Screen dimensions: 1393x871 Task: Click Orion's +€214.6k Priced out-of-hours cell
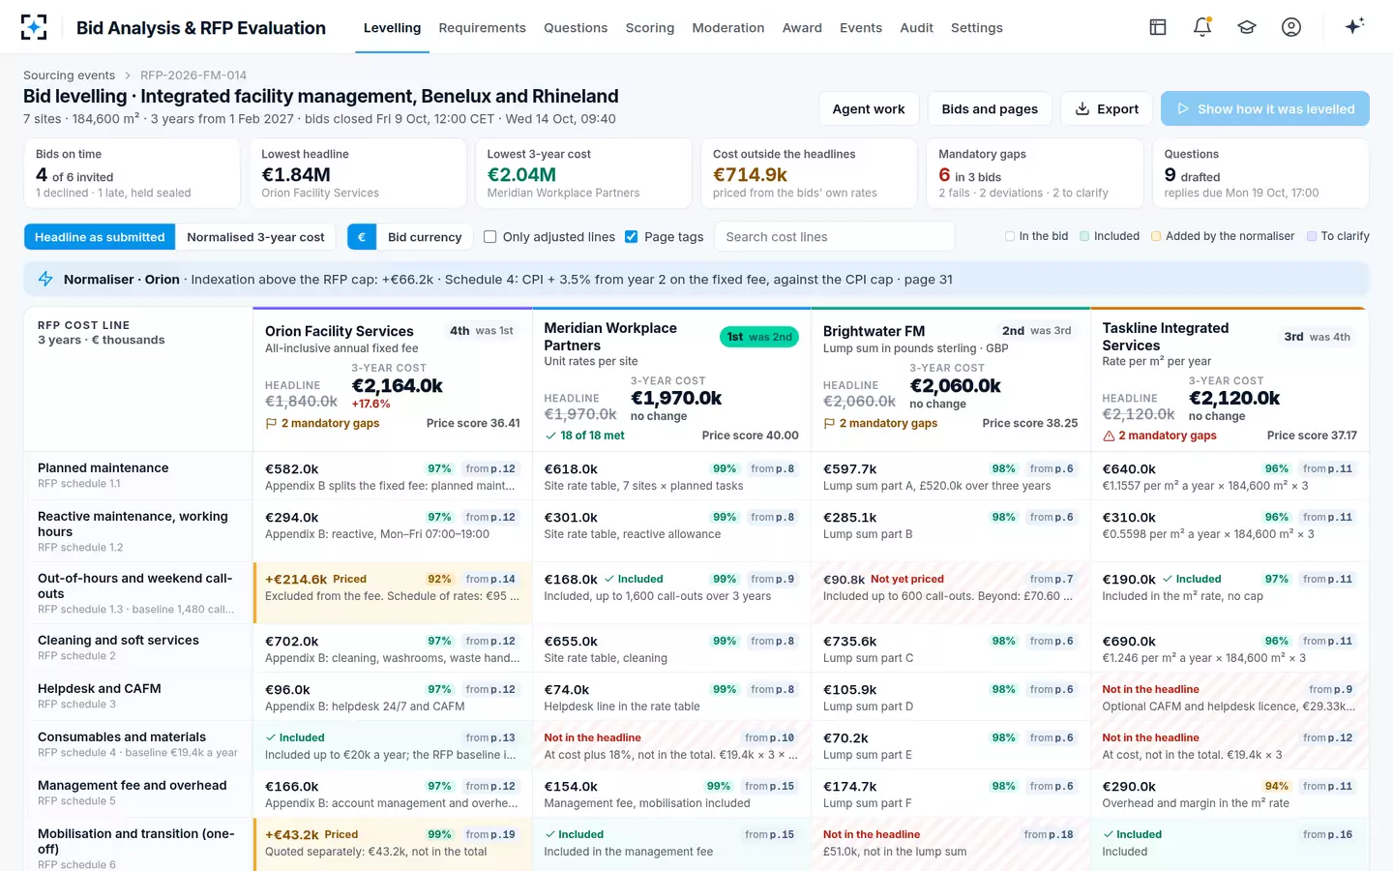tap(393, 592)
